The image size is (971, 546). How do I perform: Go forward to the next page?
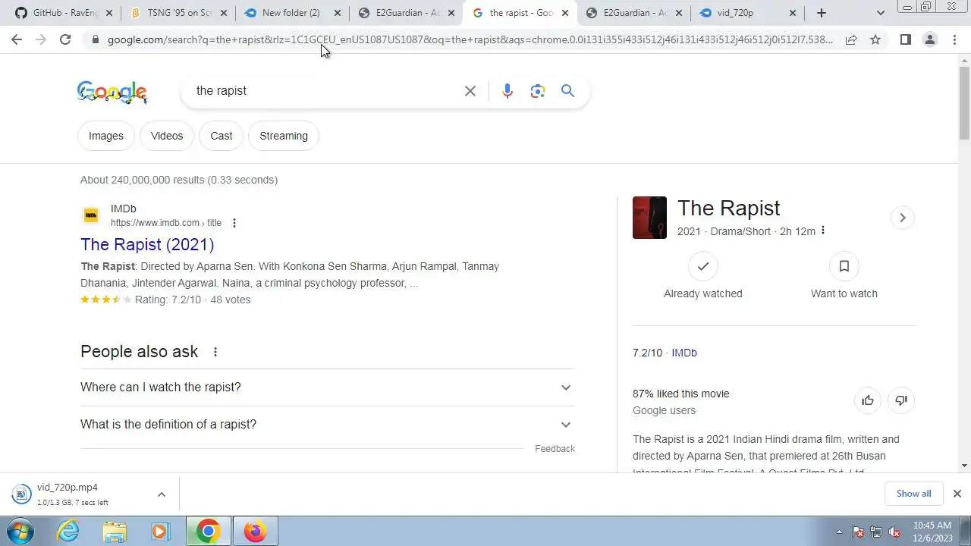click(x=41, y=39)
